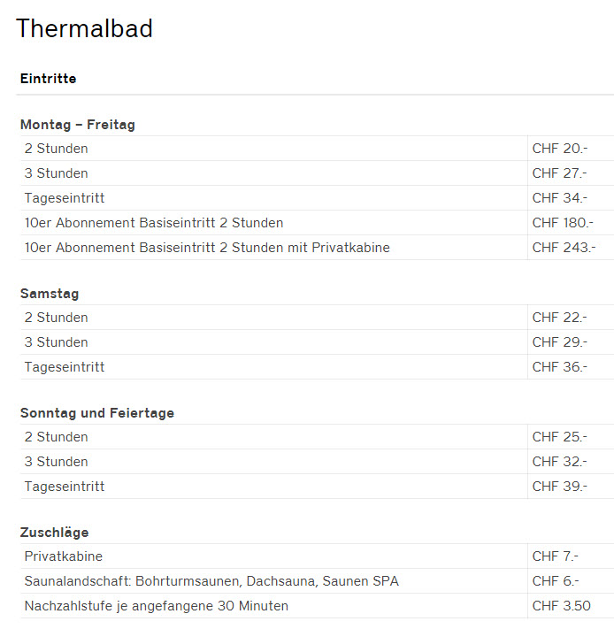Viewport: 614px width, 629px height.
Task: Select the Samstag subheading
Action: click(x=50, y=294)
